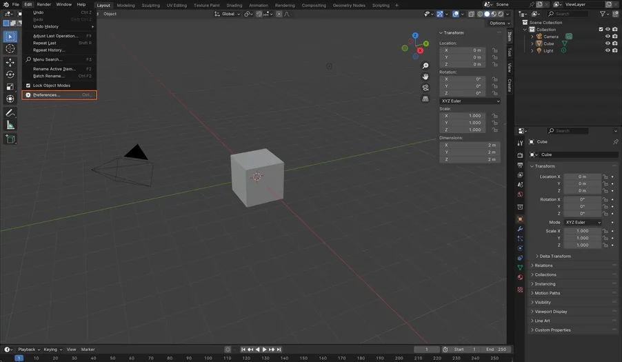Switch to Rendered viewport shading
622x362 pixels.
coord(501,14)
